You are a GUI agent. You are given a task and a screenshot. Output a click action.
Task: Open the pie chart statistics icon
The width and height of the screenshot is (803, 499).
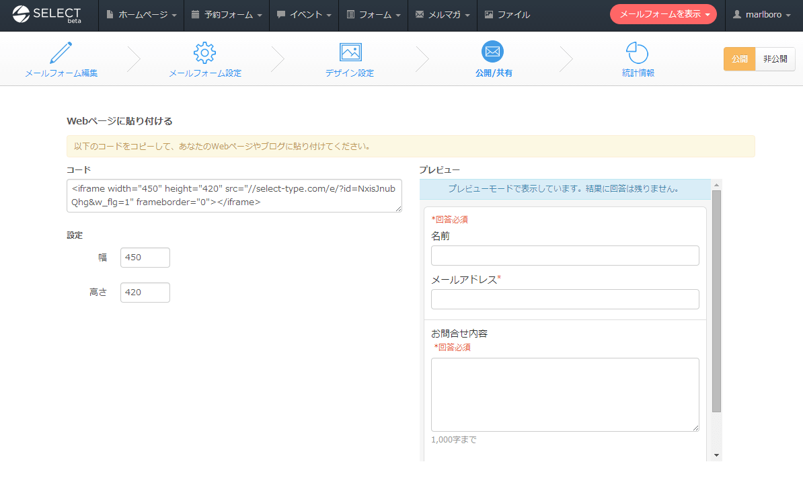(x=637, y=52)
